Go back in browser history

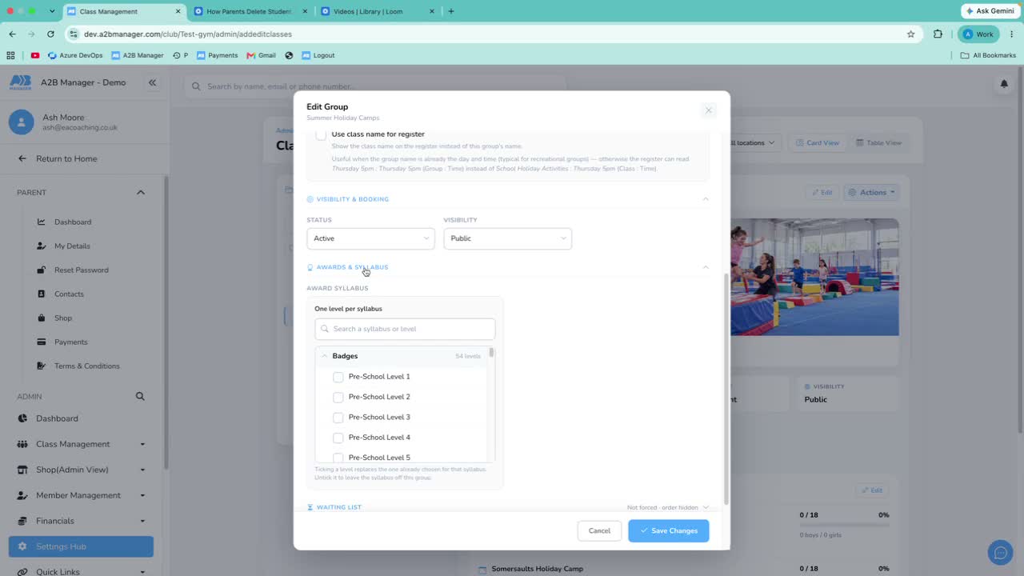[12, 34]
